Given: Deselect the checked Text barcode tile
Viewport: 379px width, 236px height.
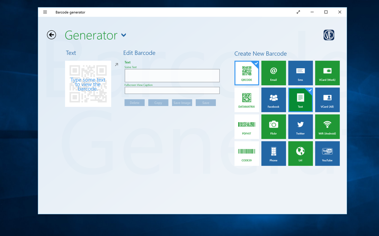Looking at the screenshot, I should pyautogui.click(x=300, y=100).
